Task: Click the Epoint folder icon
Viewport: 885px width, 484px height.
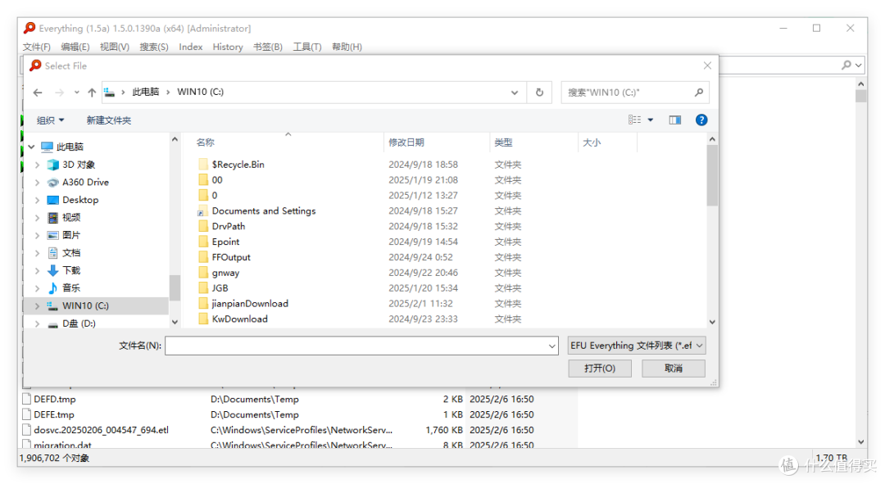Action: tap(203, 242)
